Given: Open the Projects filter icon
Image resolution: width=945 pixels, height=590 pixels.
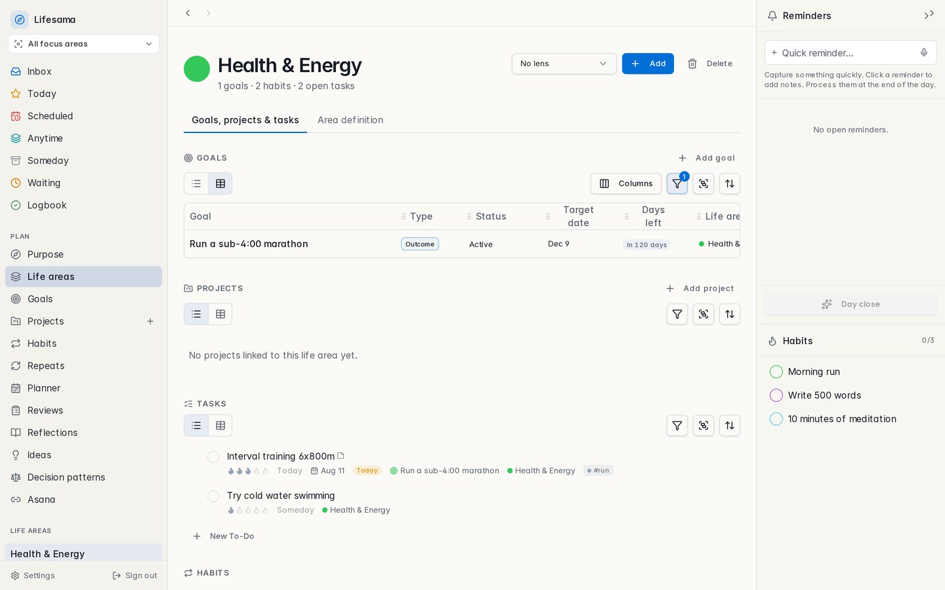Looking at the screenshot, I should tap(677, 314).
